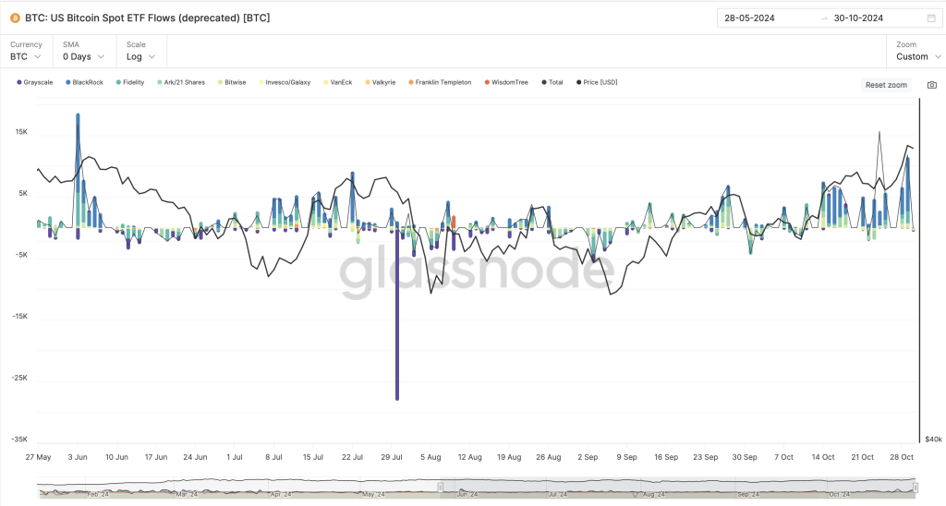Image resolution: width=946 pixels, height=506 pixels.
Task: Click the end date 30-10-2024 field
Action: (858, 18)
